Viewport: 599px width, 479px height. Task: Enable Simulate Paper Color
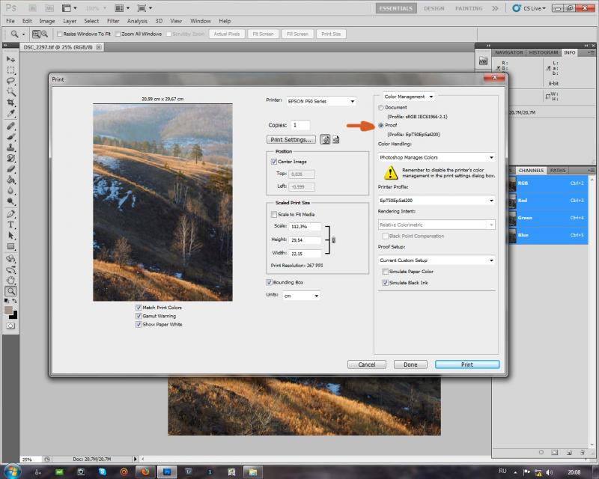385,272
